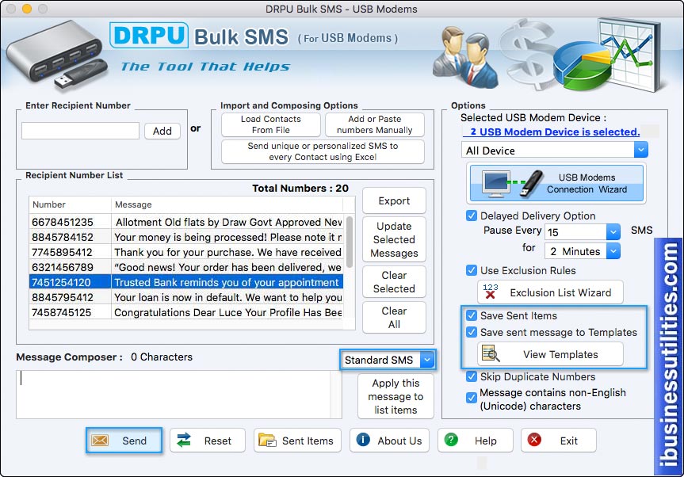This screenshot has height=477, width=684.
Task: Click the envelope icon on Send button
Action: click(100, 441)
